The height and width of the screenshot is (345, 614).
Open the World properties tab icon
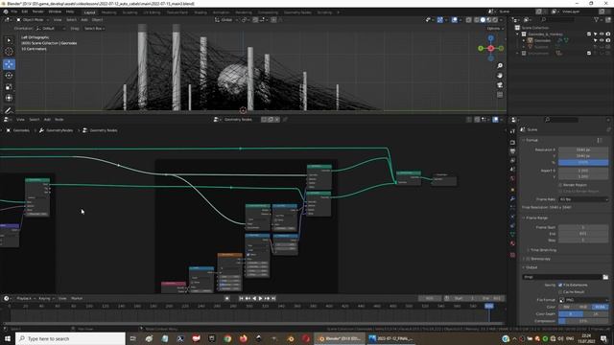click(512, 179)
